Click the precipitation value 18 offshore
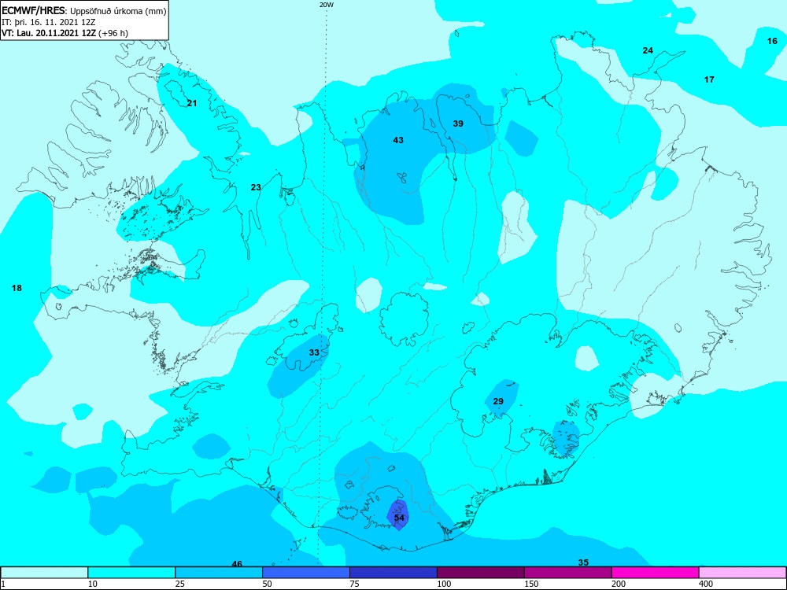This screenshot has height=590, width=787. click(17, 288)
